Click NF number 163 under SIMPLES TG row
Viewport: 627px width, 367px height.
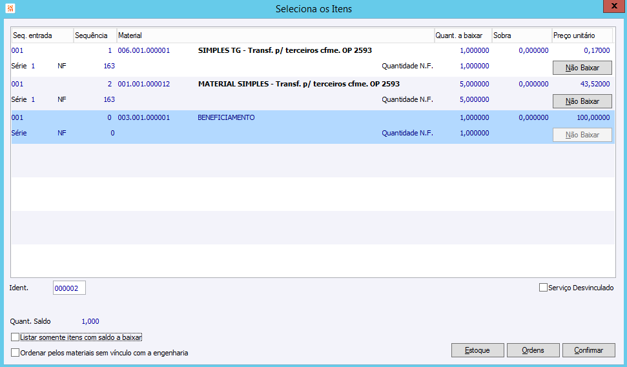(x=109, y=66)
